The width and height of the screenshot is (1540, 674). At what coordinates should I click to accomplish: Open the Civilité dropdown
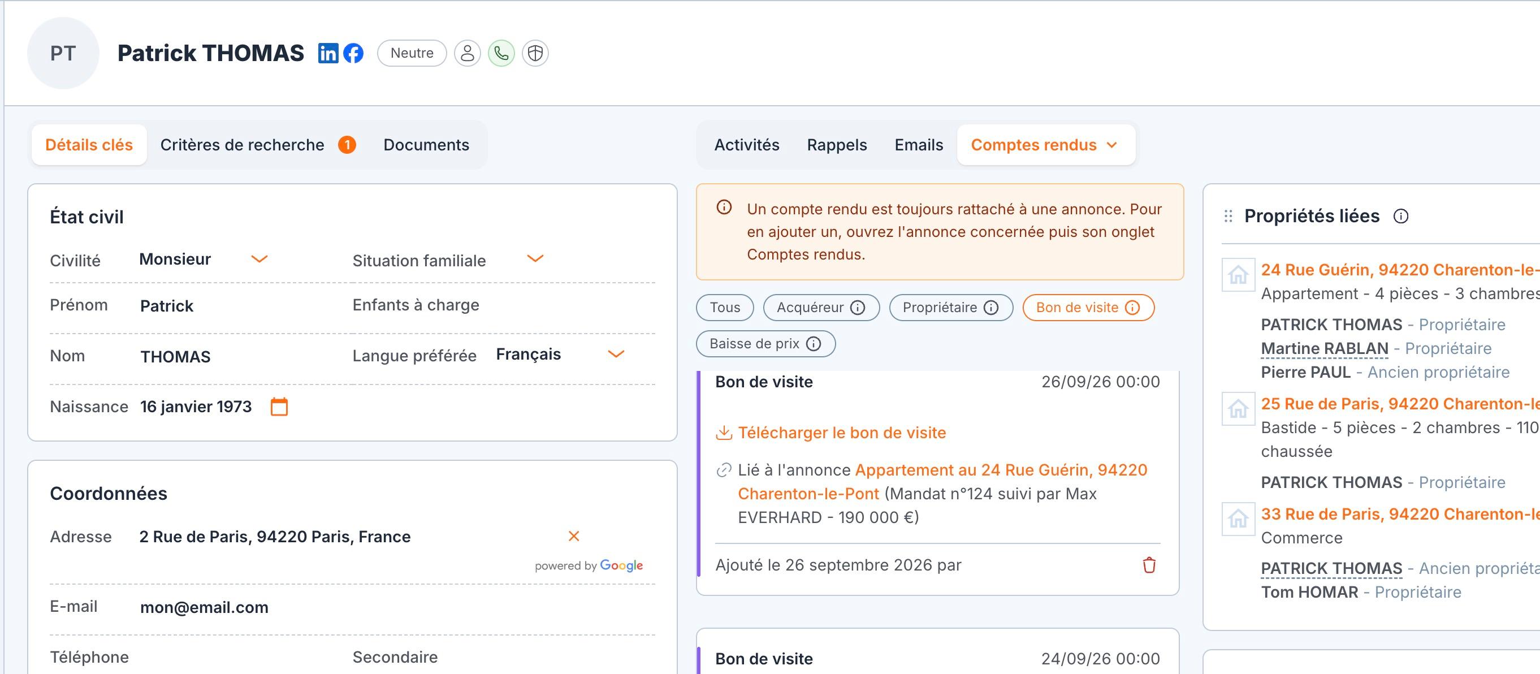point(259,259)
